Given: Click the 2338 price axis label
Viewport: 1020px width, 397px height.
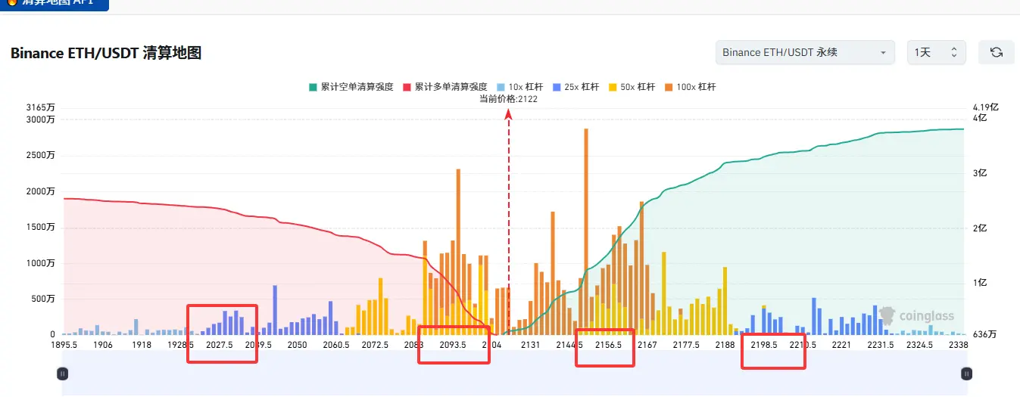Looking at the screenshot, I should click(957, 345).
